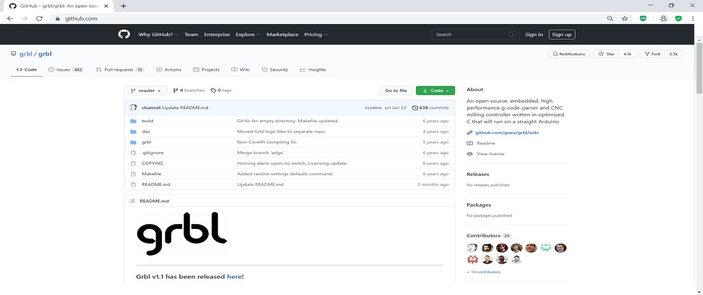Click the green smiley contributor avatar

pyautogui.click(x=545, y=248)
